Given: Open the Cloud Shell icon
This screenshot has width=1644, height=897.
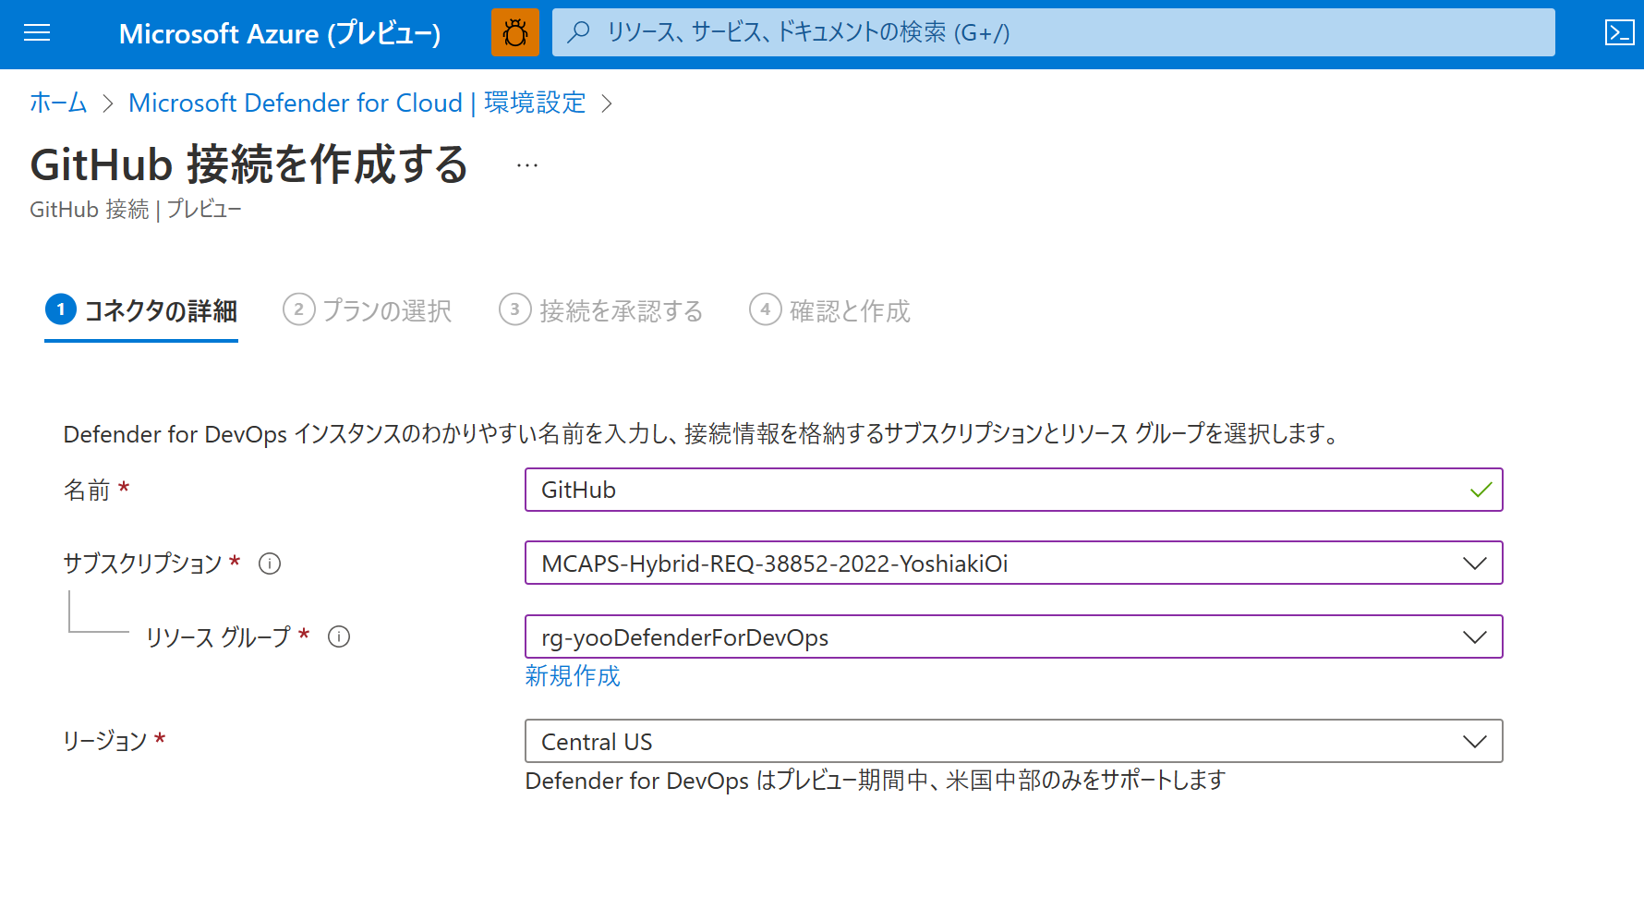Looking at the screenshot, I should [x=1619, y=32].
